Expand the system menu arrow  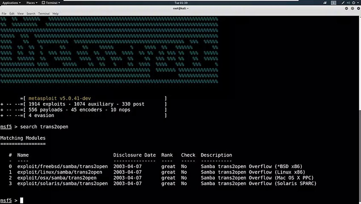pyautogui.click(x=357, y=3)
